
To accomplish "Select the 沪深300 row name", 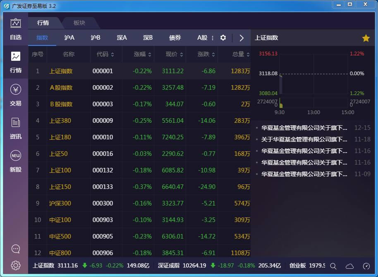I will point(60,203).
